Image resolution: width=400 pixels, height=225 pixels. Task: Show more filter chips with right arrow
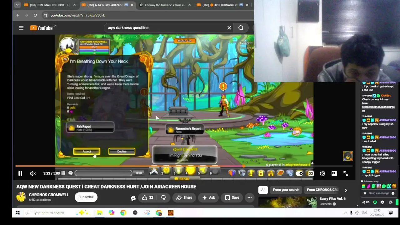[346, 190]
